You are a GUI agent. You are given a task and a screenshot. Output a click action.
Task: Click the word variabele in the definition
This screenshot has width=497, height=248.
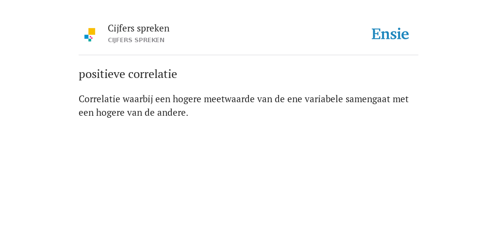coord(324,99)
